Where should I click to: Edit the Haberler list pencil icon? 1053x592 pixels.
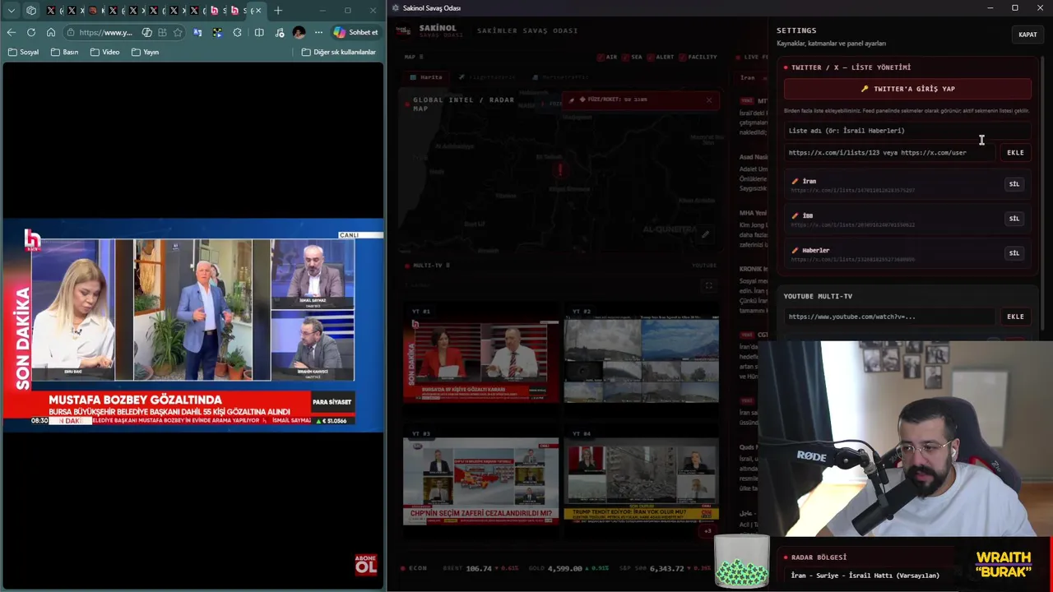(795, 250)
